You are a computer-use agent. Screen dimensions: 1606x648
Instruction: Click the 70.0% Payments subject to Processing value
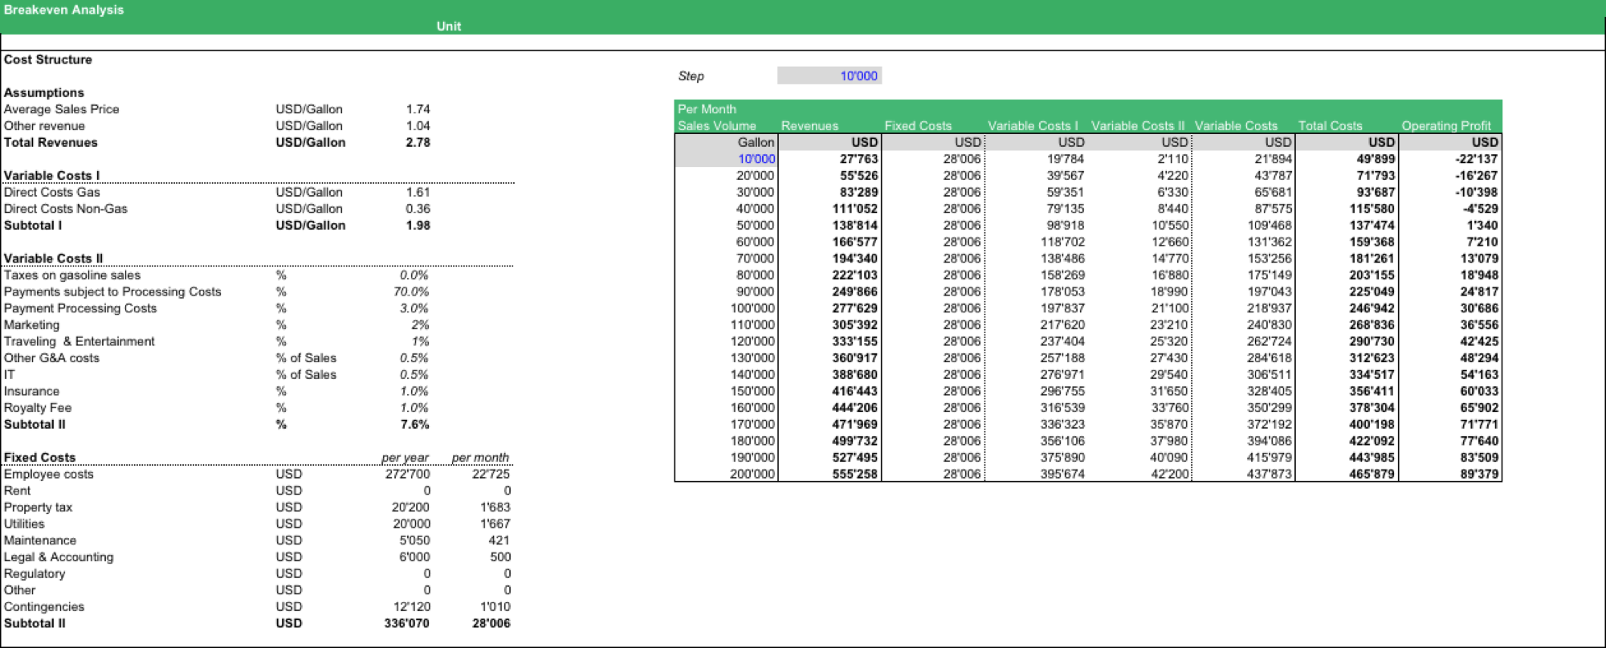tap(411, 291)
